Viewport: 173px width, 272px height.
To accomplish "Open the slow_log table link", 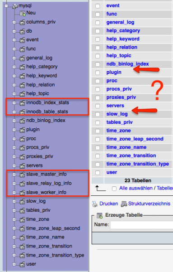I will pos(117,114).
